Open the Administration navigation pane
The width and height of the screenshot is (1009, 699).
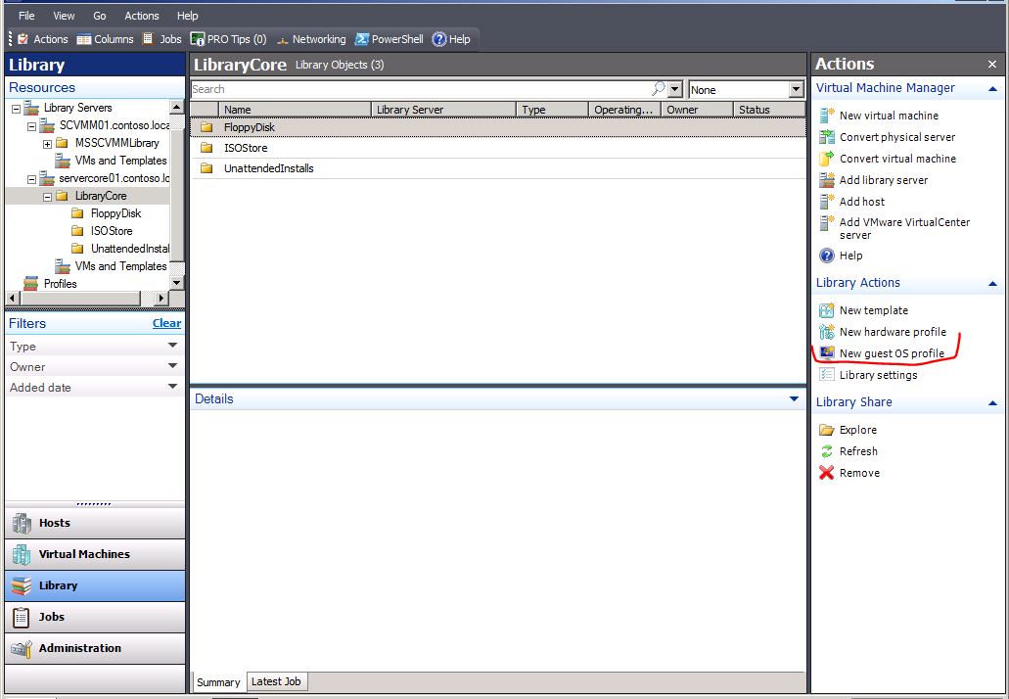pyautogui.click(x=95, y=648)
